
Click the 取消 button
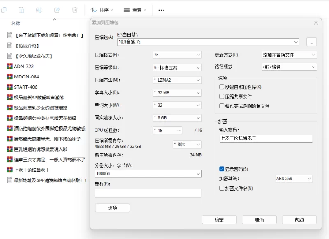[259, 220]
